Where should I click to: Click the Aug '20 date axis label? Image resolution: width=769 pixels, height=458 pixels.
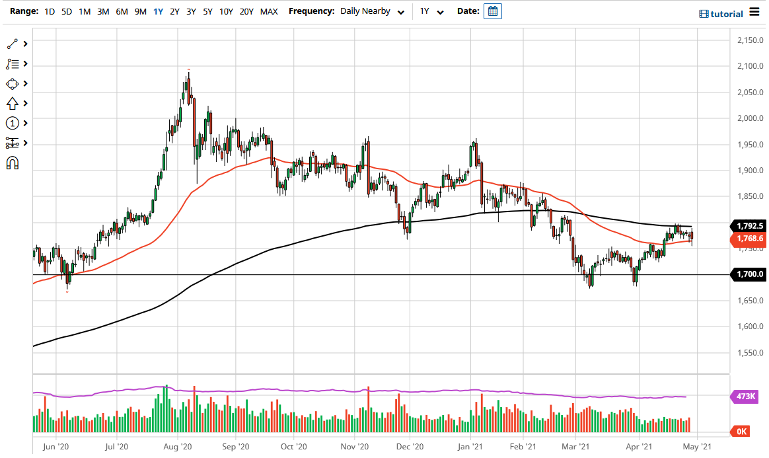(178, 447)
